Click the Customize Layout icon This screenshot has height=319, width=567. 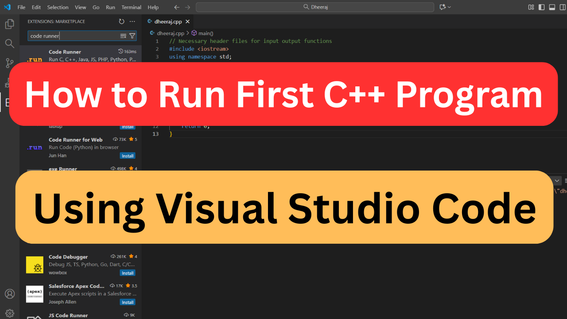coord(531,7)
